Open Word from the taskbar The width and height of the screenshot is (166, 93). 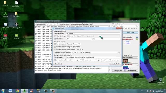10,91
